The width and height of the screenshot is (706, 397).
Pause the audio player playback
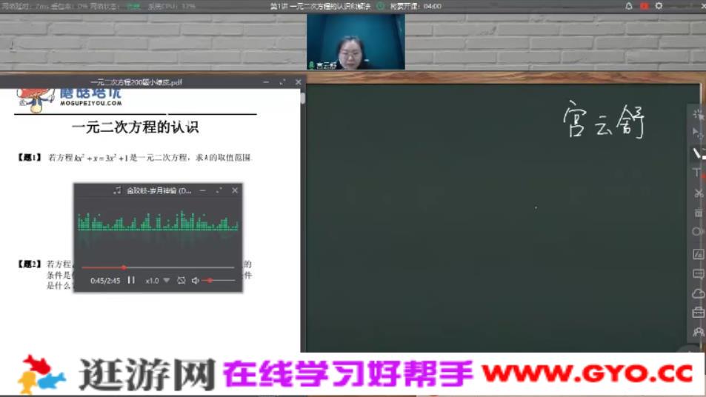pyautogui.click(x=131, y=280)
